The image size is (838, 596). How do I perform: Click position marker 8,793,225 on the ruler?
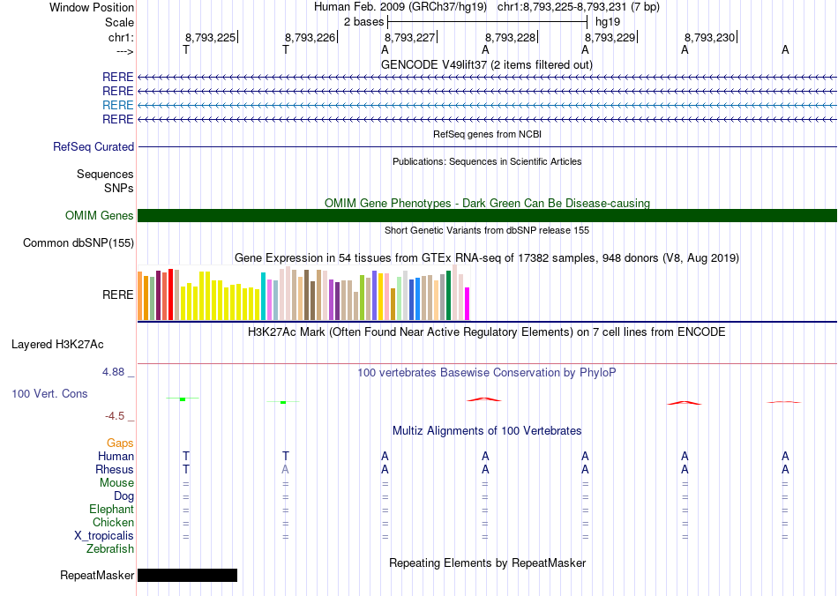(210, 37)
